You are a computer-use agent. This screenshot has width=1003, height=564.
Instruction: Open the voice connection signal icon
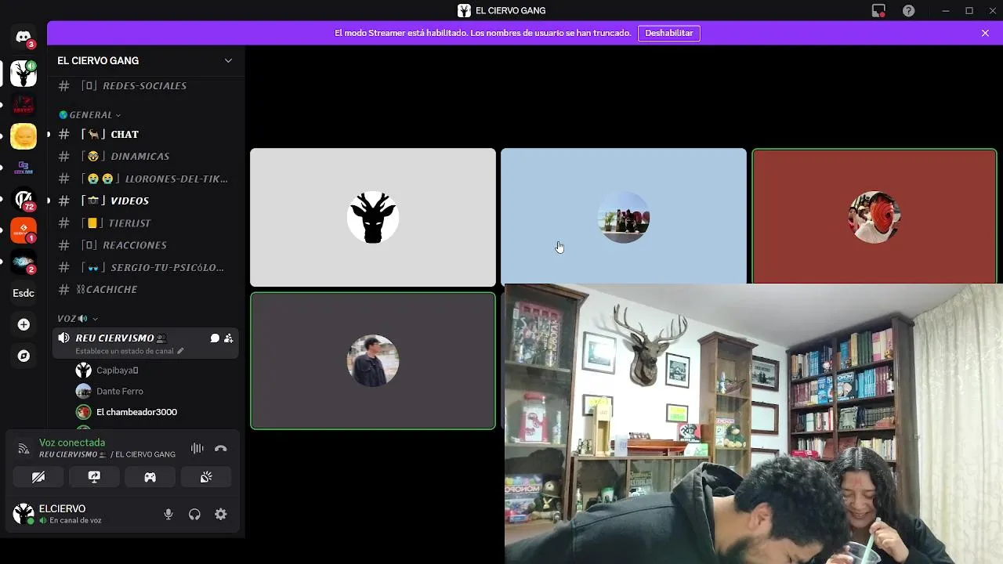pos(24,449)
